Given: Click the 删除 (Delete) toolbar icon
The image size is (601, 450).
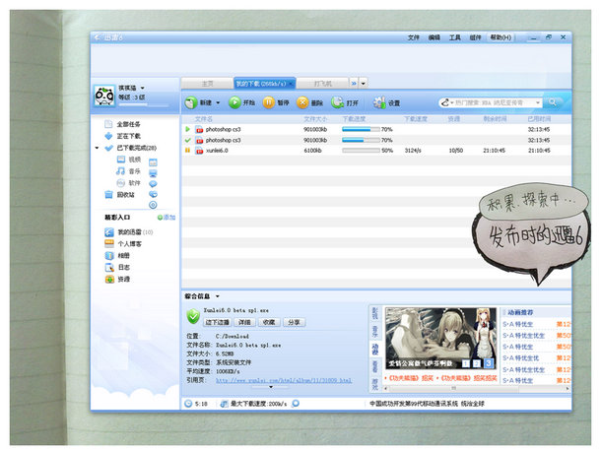Looking at the screenshot, I should (302, 102).
